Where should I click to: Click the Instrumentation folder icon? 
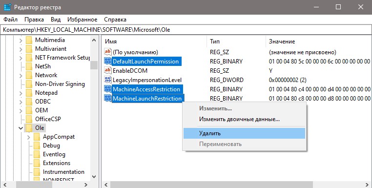pyautogui.click(x=37, y=172)
